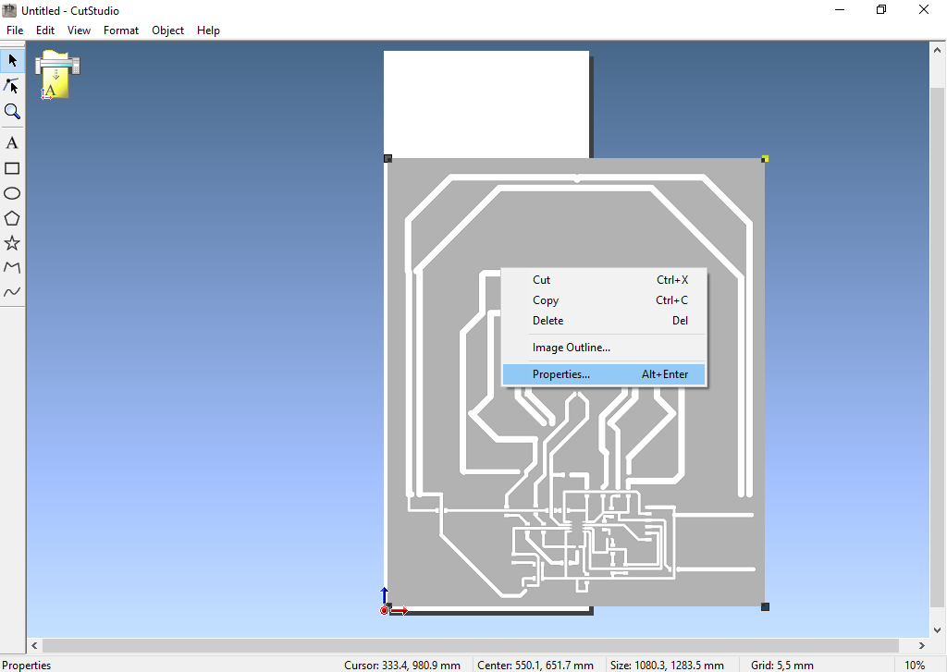Click the Size readout in status bar
The image size is (947, 672).
(667, 665)
